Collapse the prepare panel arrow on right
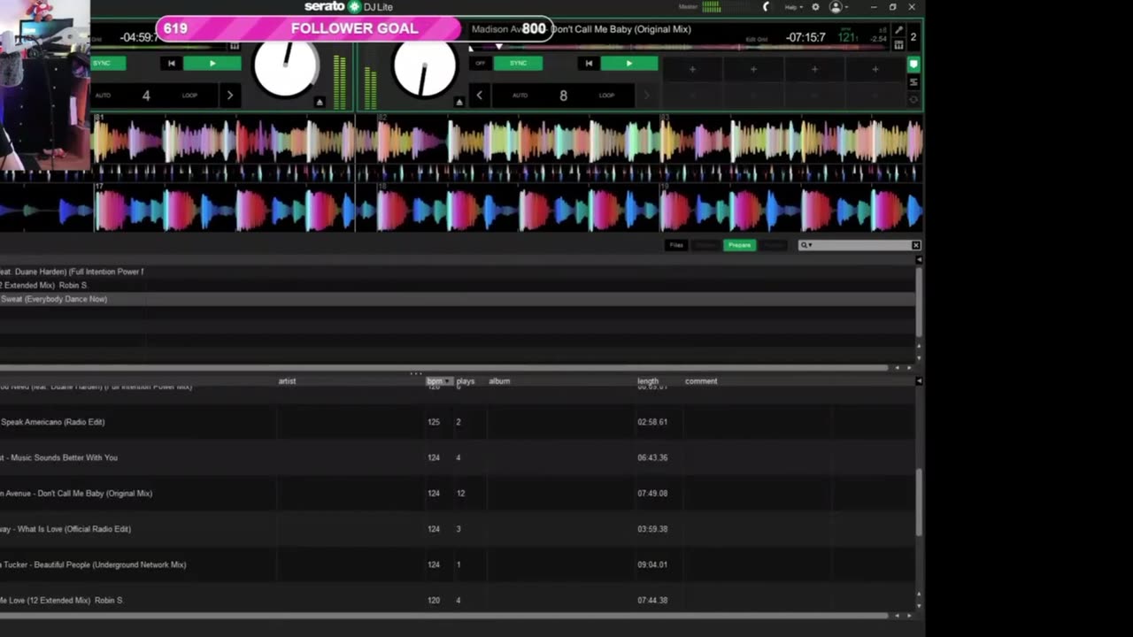 (918, 259)
